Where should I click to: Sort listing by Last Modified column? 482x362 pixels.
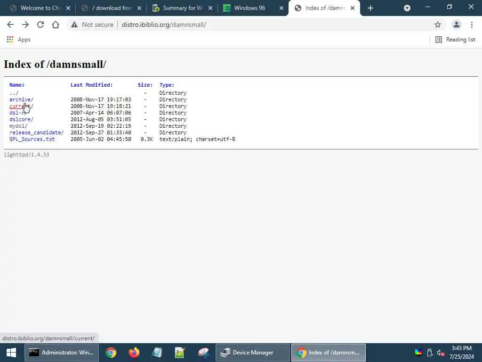point(92,85)
